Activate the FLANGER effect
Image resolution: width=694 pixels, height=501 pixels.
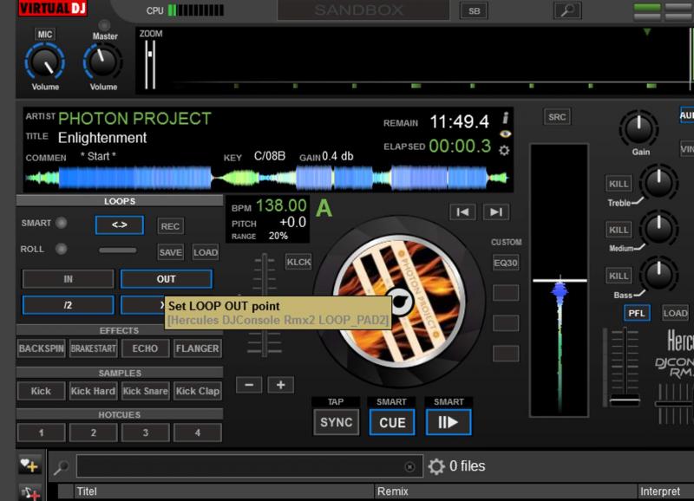tap(198, 348)
